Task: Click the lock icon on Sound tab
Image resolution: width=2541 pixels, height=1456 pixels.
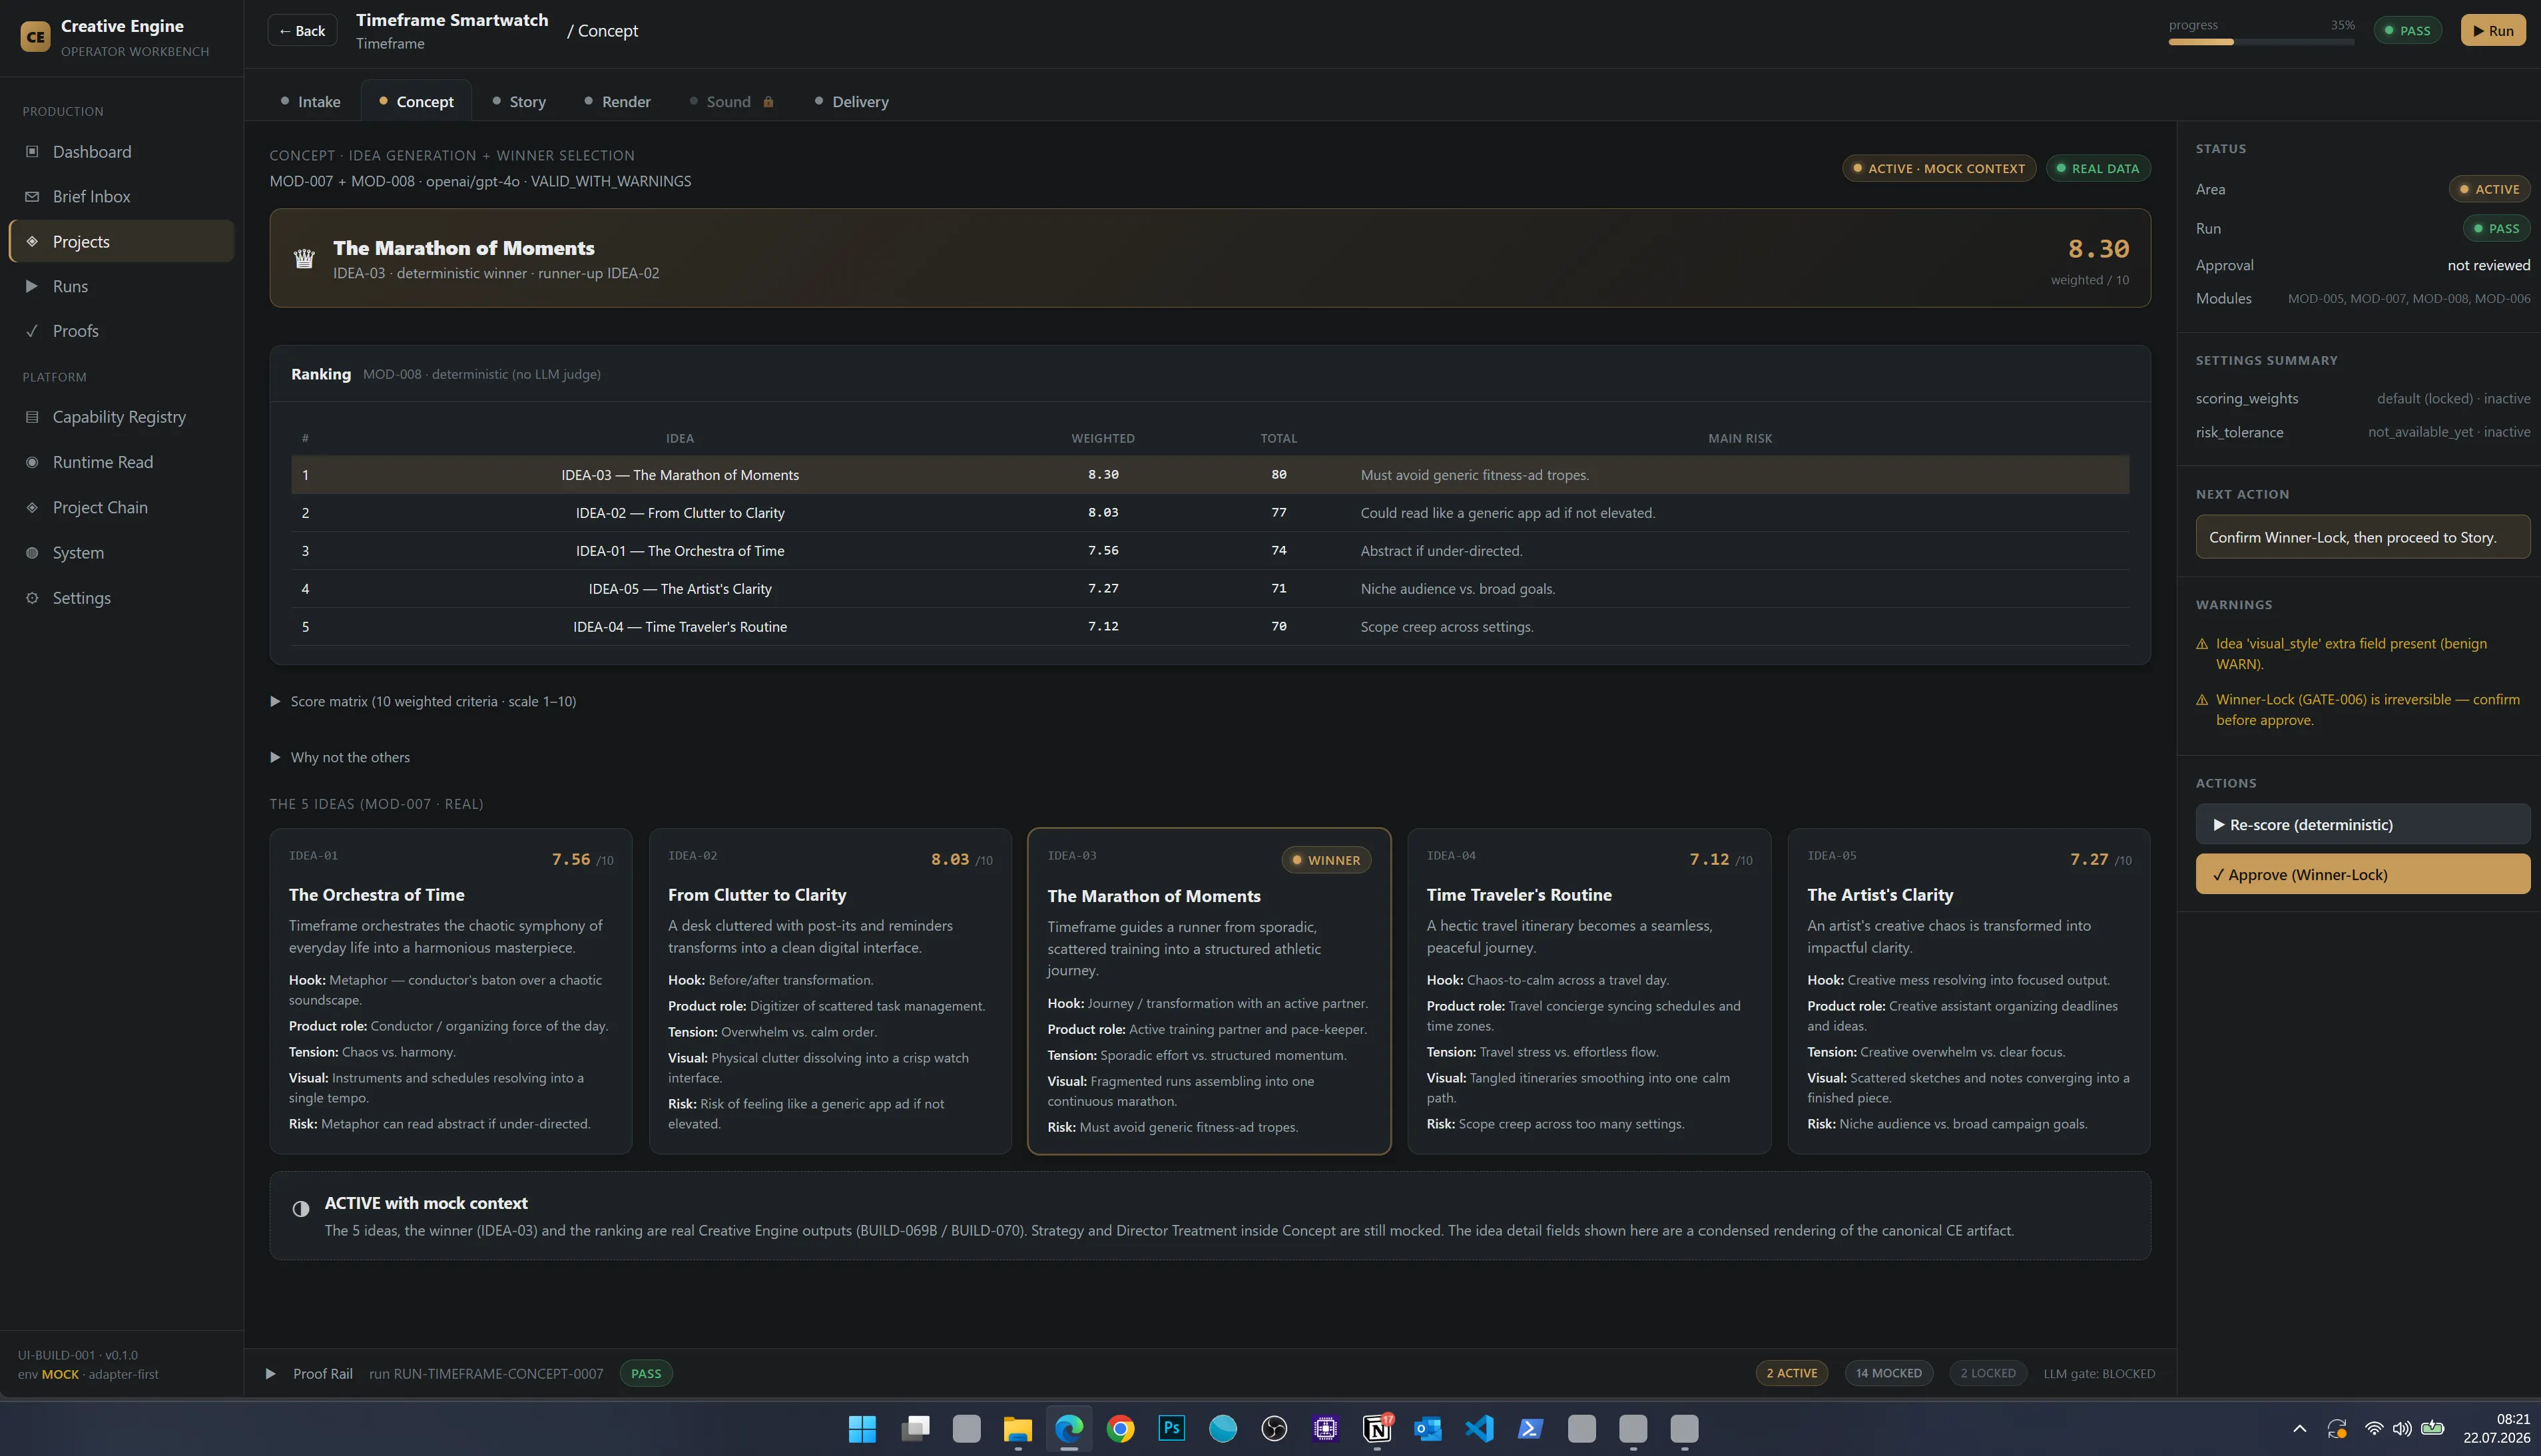Action: pyautogui.click(x=768, y=102)
